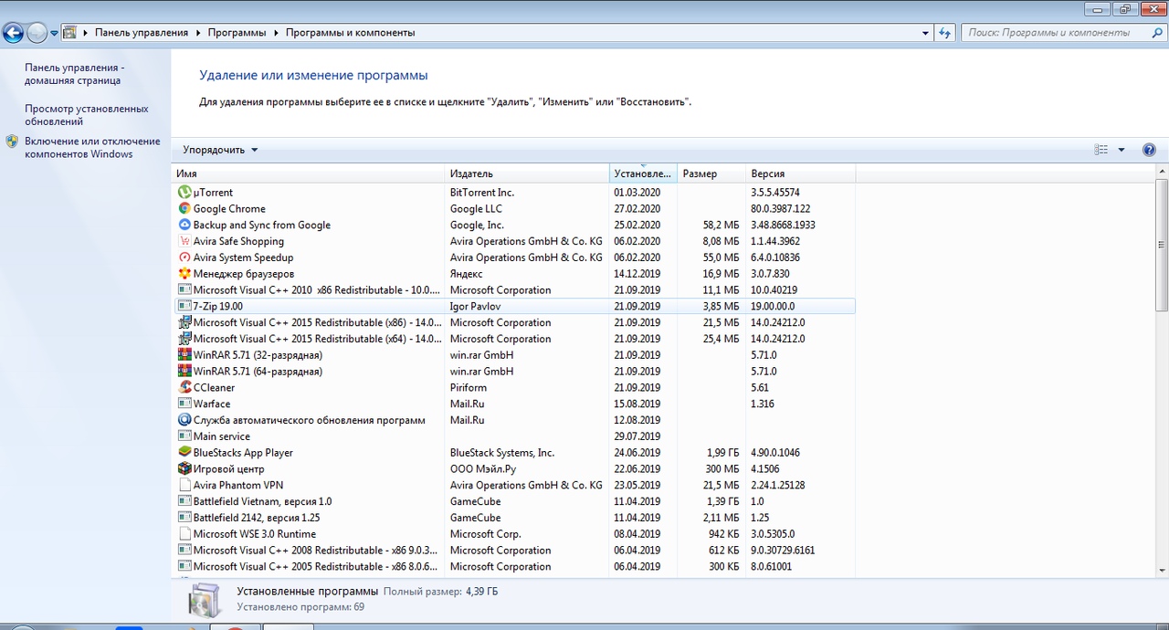Viewport: 1169px width, 630px height.
Task: Open Панель управления - домашняя страница link
Action: [73, 74]
